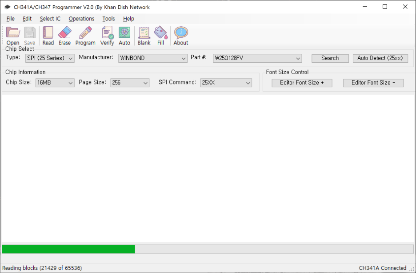The image size is (416, 273).
Task: Click the Reading blocks status text
Action: point(42,268)
